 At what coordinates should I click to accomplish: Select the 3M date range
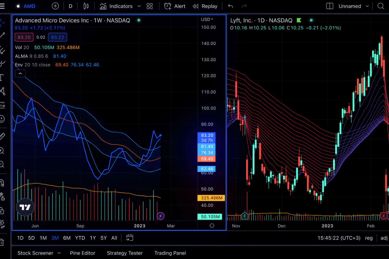coord(55,238)
